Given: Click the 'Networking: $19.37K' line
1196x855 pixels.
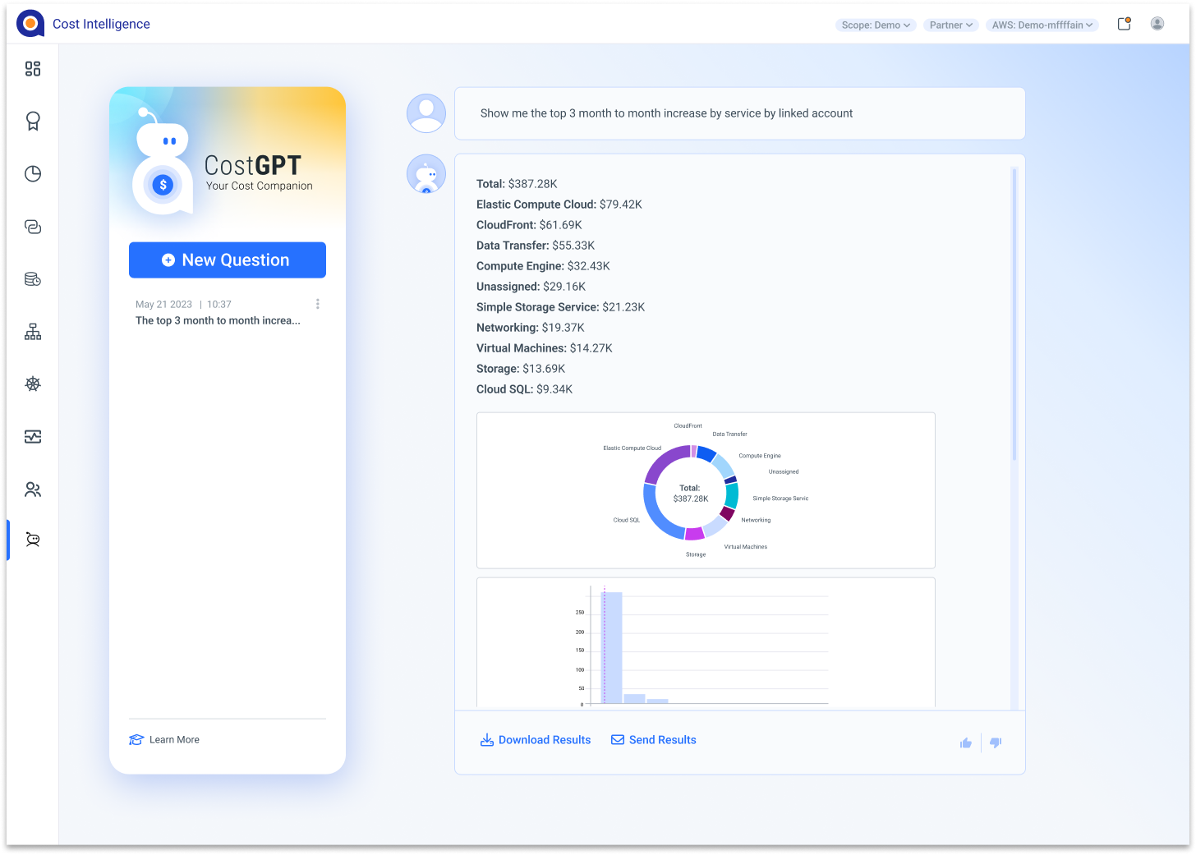Looking at the screenshot, I should [x=531, y=328].
